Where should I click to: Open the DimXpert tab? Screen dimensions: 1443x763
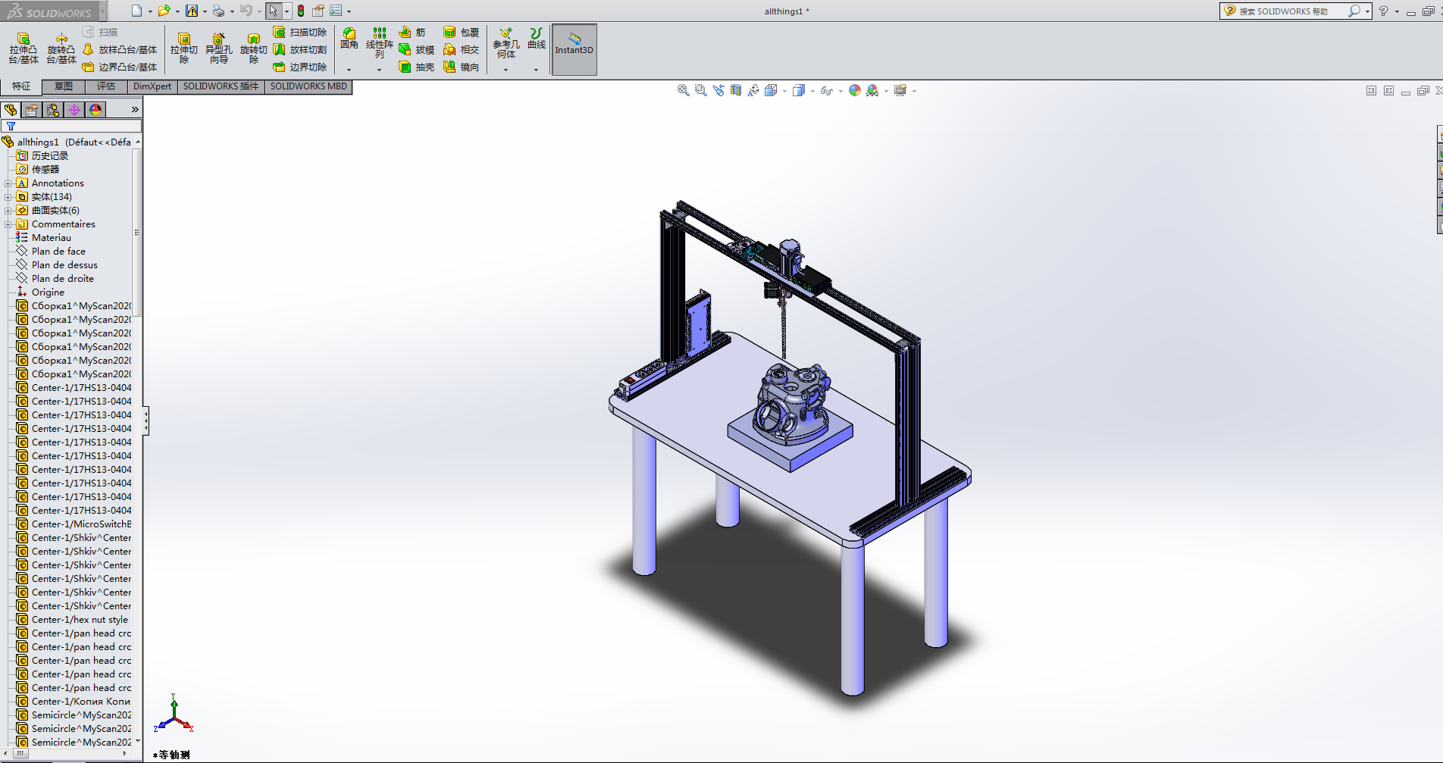(151, 86)
